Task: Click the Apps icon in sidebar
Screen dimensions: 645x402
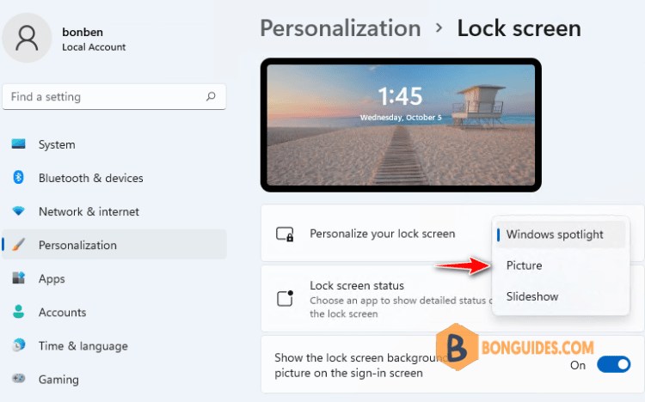Action: tap(19, 278)
